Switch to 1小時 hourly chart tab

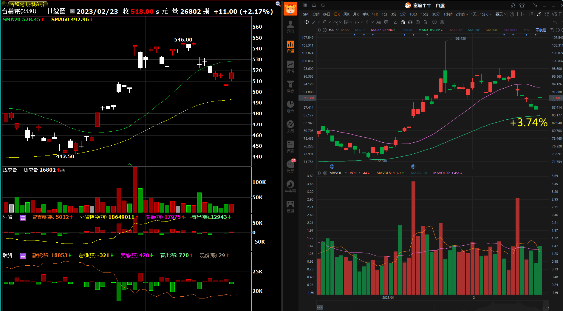point(448,14)
